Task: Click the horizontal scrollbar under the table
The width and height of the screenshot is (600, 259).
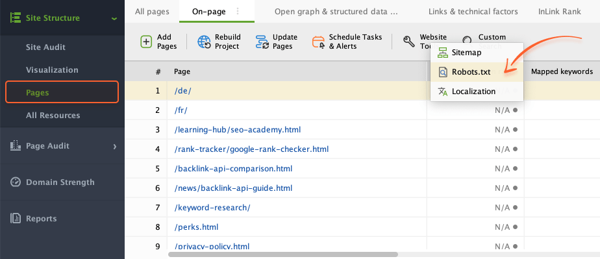Action: (x=283, y=254)
